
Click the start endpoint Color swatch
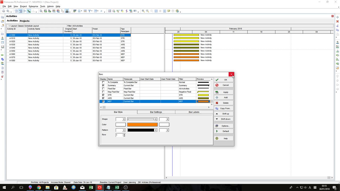121,125
